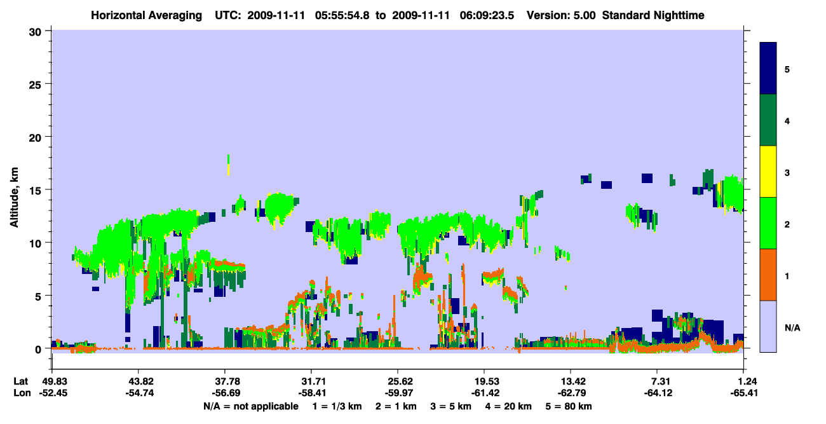The width and height of the screenshot is (826, 424).
Task: Click the y-axis tick label 15
Action: pos(37,190)
